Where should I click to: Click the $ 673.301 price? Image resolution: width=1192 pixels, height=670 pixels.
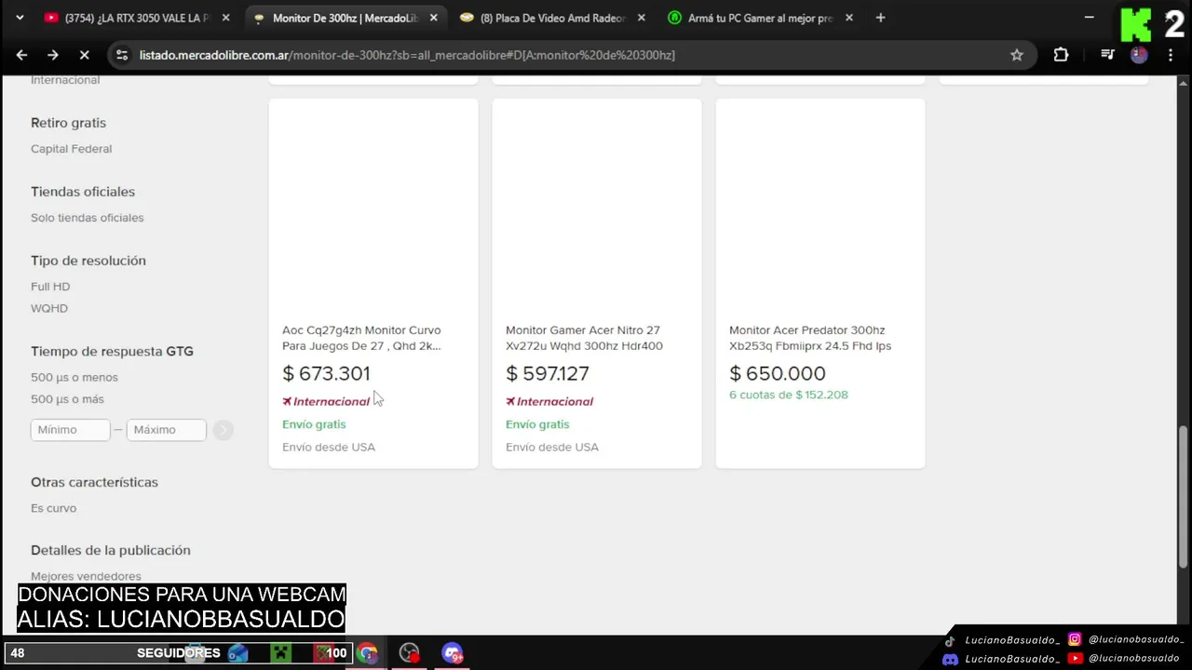coord(326,373)
